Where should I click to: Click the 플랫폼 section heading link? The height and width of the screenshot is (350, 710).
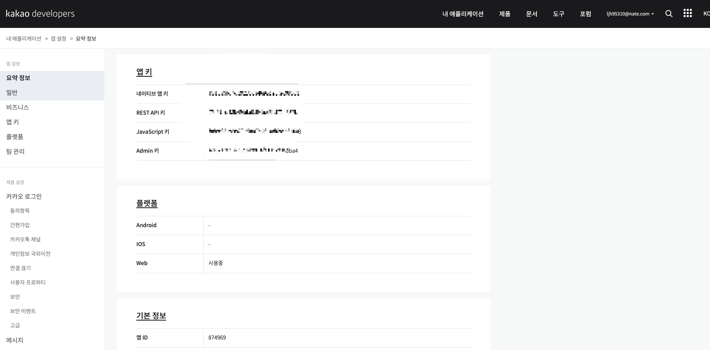(147, 203)
